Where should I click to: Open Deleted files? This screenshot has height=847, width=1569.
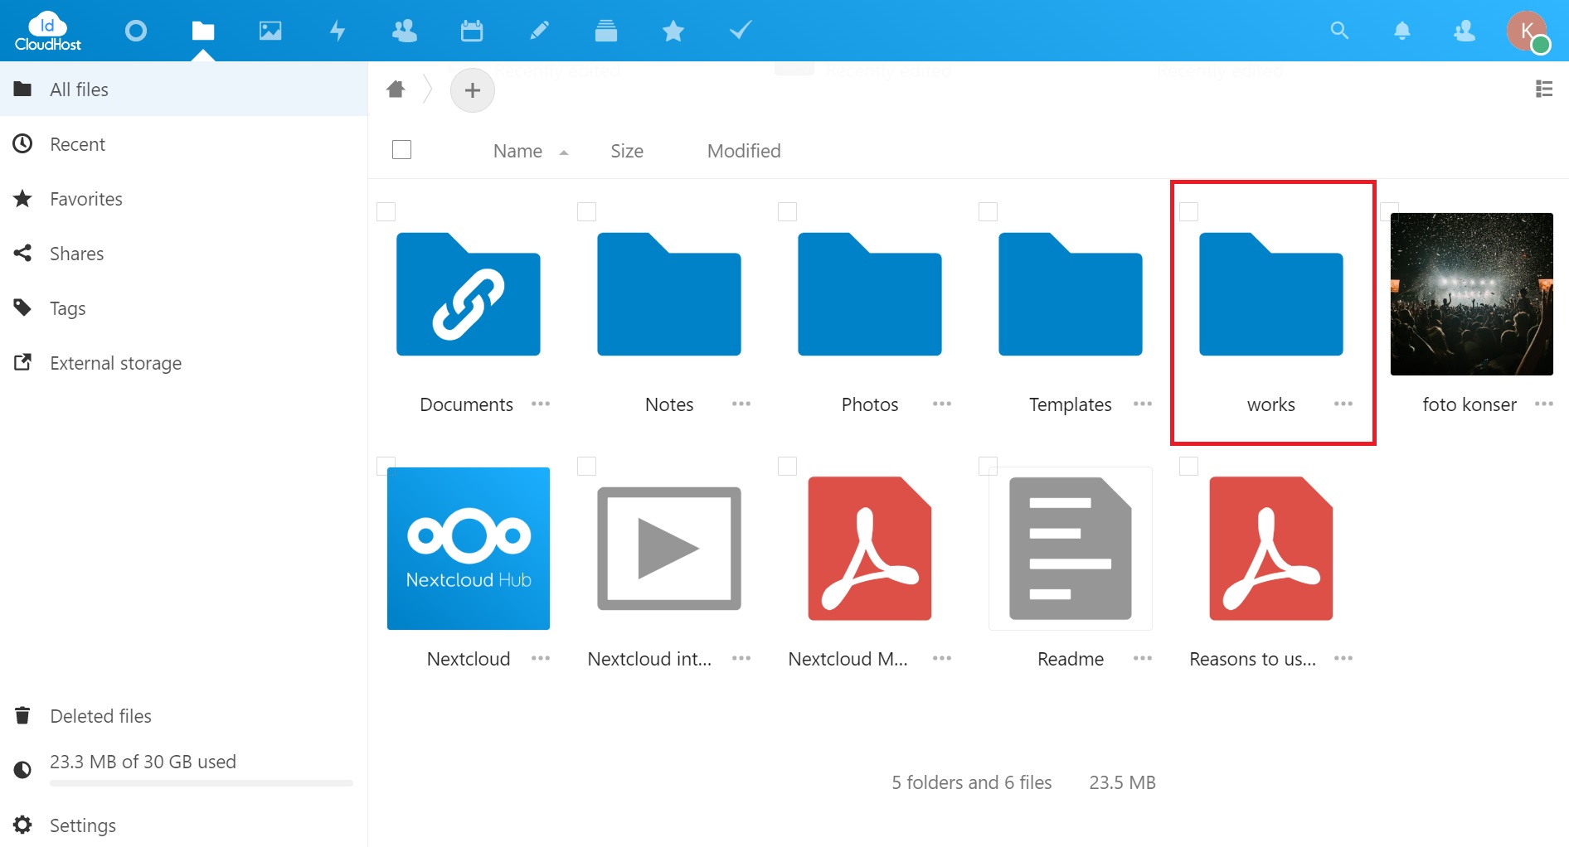pyautogui.click(x=100, y=715)
